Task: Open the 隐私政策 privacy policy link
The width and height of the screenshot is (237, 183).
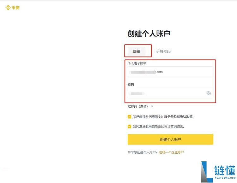Action: tap(186, 117)
